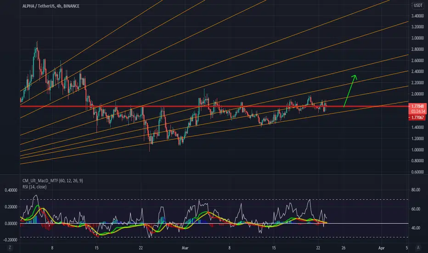The image size is (428, 253).
Task: Click the 80.00 RSI axis value
Action: (416, 190)
